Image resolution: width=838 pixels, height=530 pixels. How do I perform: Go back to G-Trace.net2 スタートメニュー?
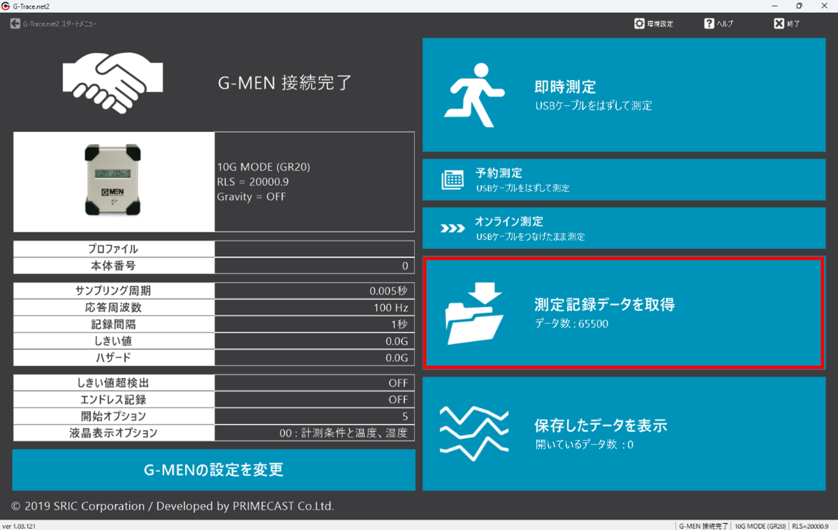point(54,24)
